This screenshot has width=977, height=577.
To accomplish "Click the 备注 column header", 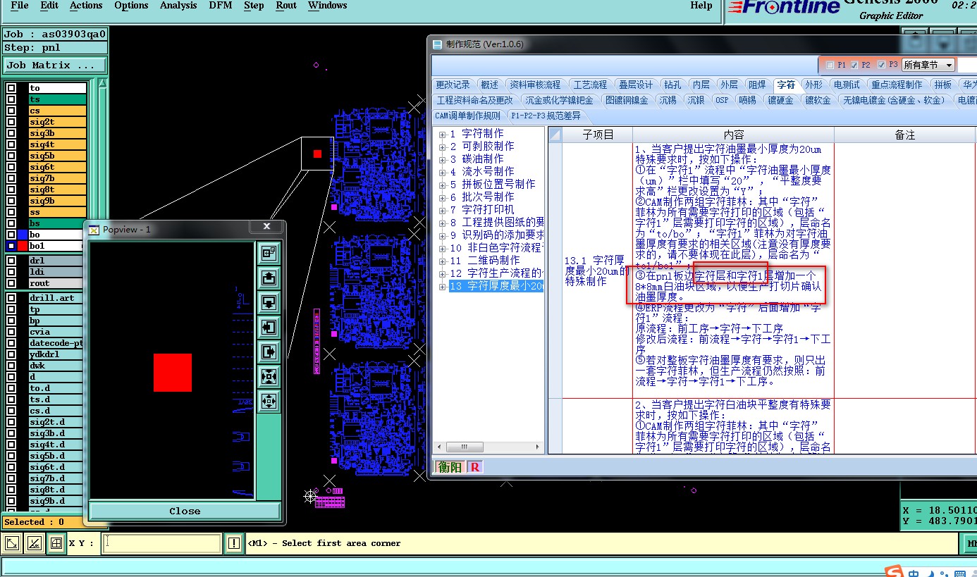I will point(904,135).
